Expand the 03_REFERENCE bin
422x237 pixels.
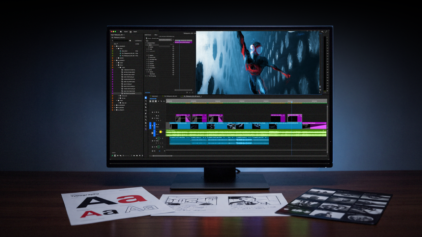point(115,105)
